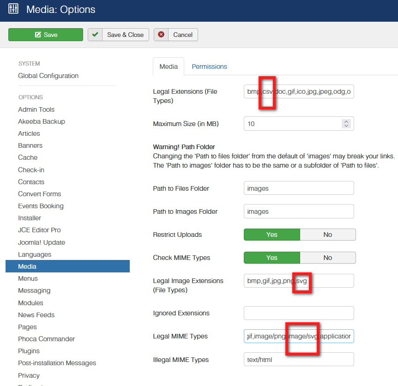
Task: Open Akeeba Backup options
Action: 42,121
